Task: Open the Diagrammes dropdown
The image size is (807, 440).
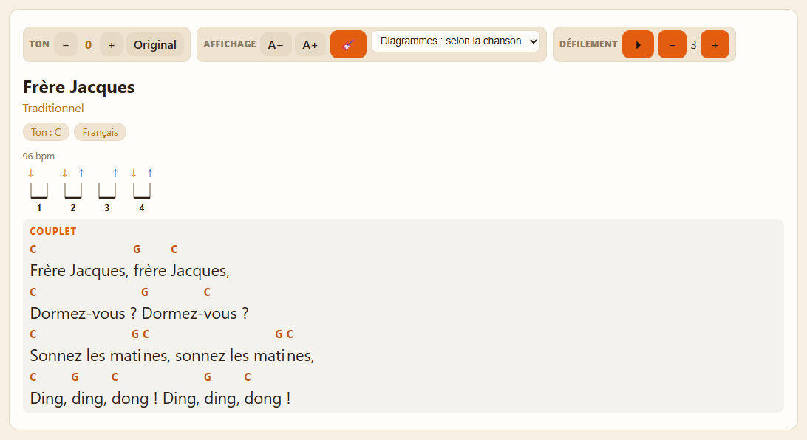Action: click(x=455, y=41)
